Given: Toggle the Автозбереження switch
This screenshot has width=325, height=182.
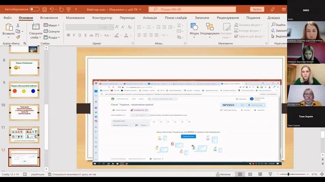Looking at the screenshot, I should click(x=35, y=9).
